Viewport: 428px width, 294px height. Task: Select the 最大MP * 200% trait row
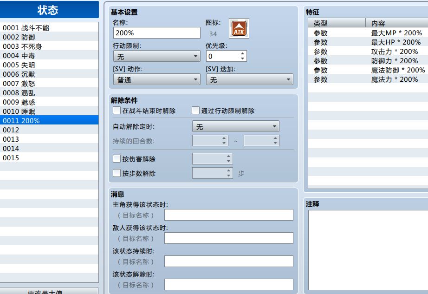368,33
